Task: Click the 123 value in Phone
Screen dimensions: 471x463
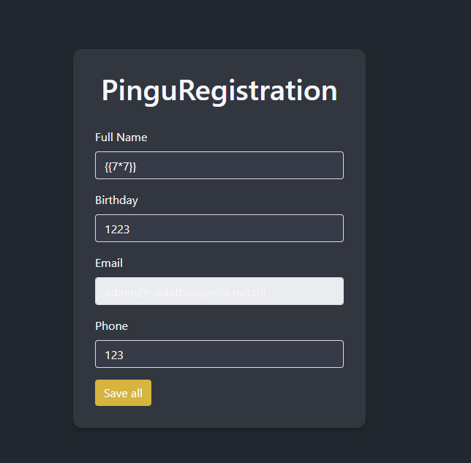Action: (x=114, y=355)
